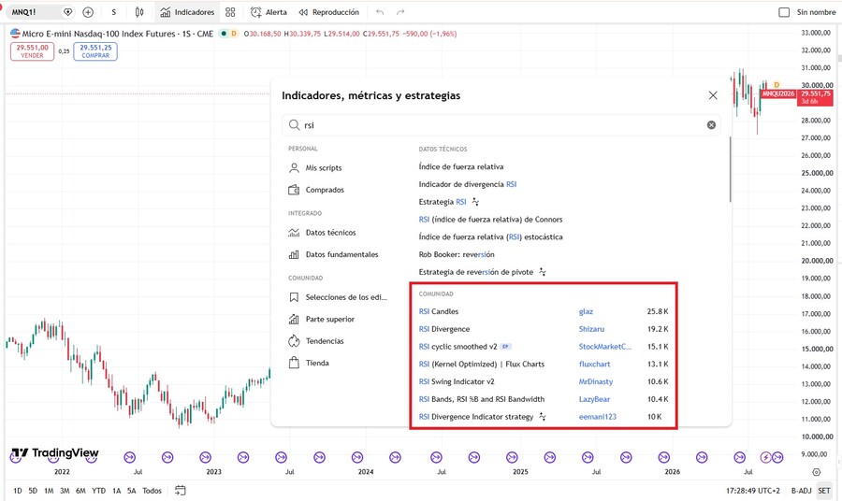Set chart range to 1D
The height and width of the screenshot is (501, 842).
click(18, 491)
